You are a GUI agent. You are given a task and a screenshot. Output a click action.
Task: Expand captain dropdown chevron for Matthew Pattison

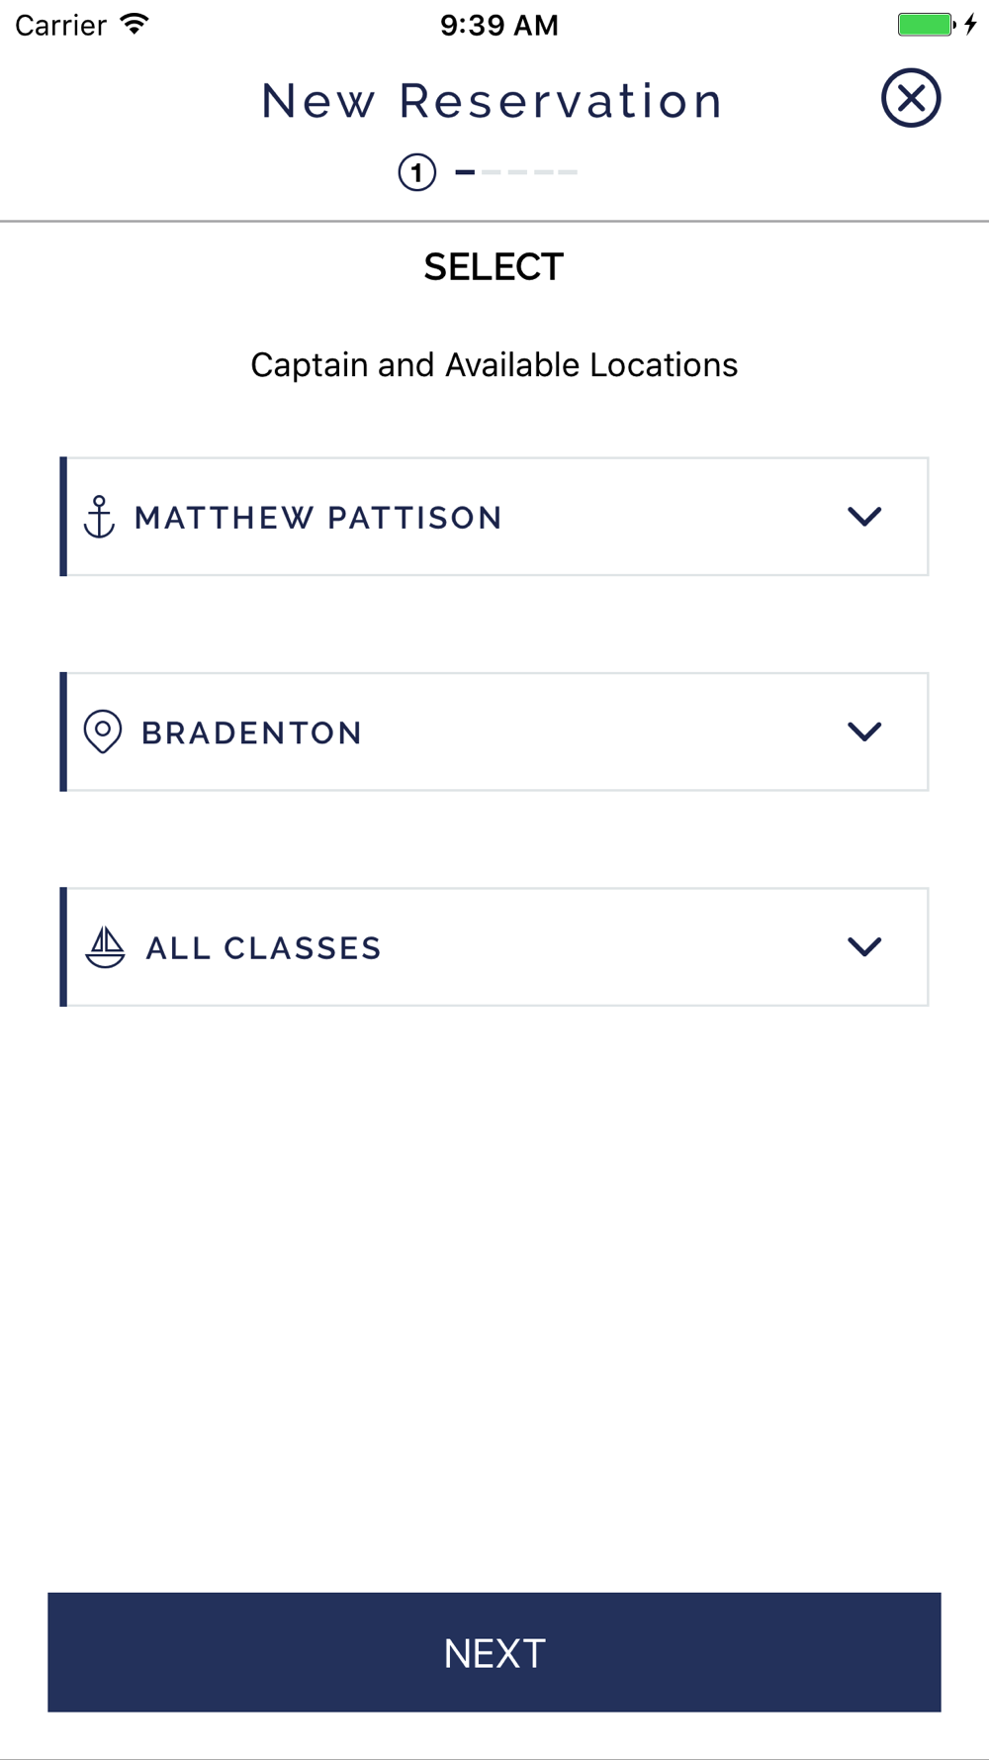coord(864,517)
